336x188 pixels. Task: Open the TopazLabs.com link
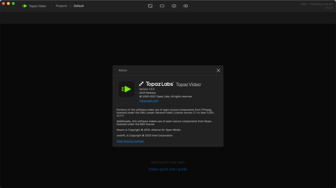pyautogui.click(x=149, y=101)
